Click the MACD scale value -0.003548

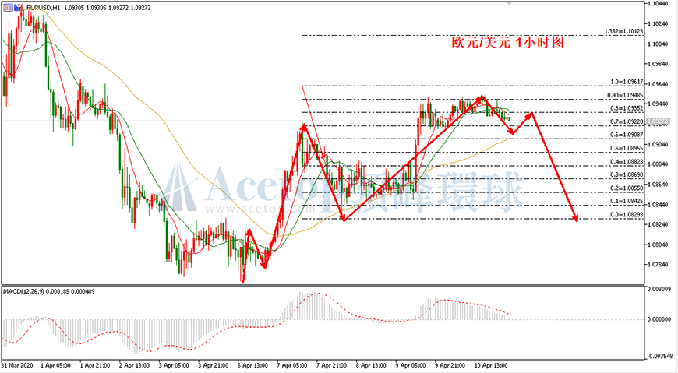660,356
